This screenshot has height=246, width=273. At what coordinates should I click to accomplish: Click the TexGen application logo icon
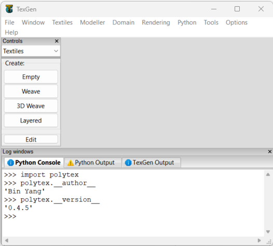[9, 9]
